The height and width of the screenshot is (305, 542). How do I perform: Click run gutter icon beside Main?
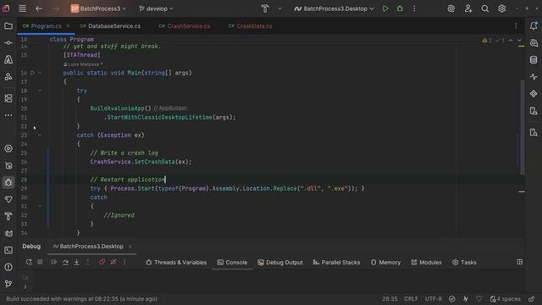(x=33, y=73)
